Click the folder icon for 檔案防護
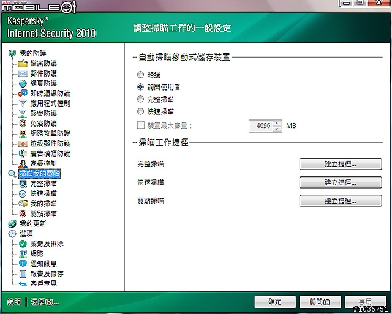The image size is (392, 314). [23, 64]
